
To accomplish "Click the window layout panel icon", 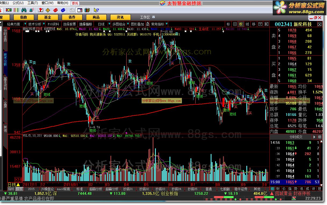I will 80,10.
